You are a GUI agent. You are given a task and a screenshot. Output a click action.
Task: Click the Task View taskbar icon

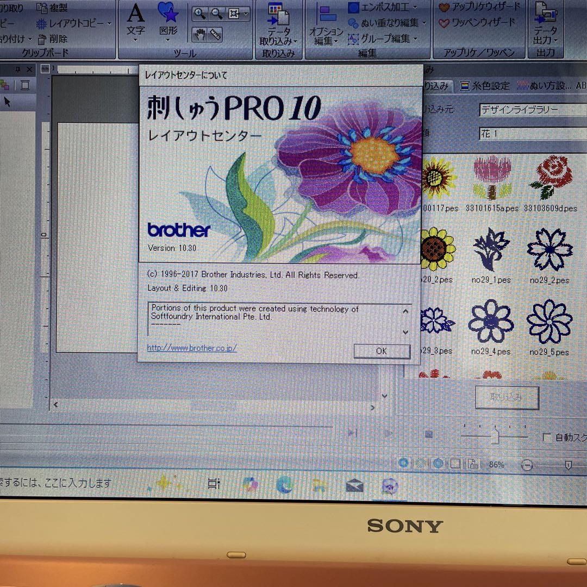pyautogui.click(x=214, y=484)
